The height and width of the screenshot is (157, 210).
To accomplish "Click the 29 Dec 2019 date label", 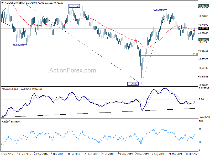I will 142,154.
